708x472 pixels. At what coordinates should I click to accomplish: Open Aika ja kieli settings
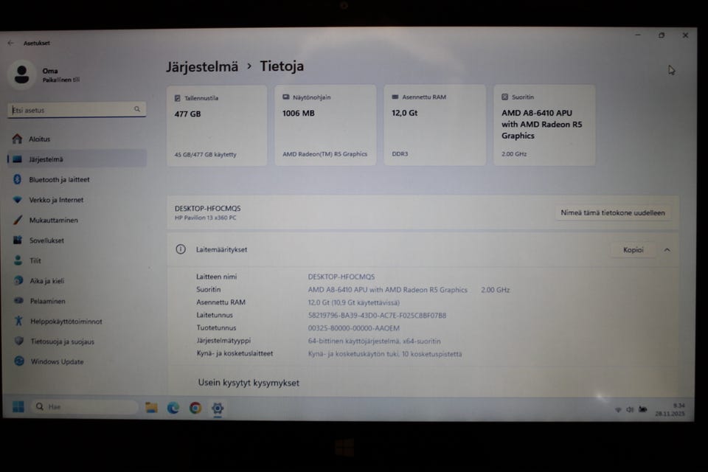point(77,281)
